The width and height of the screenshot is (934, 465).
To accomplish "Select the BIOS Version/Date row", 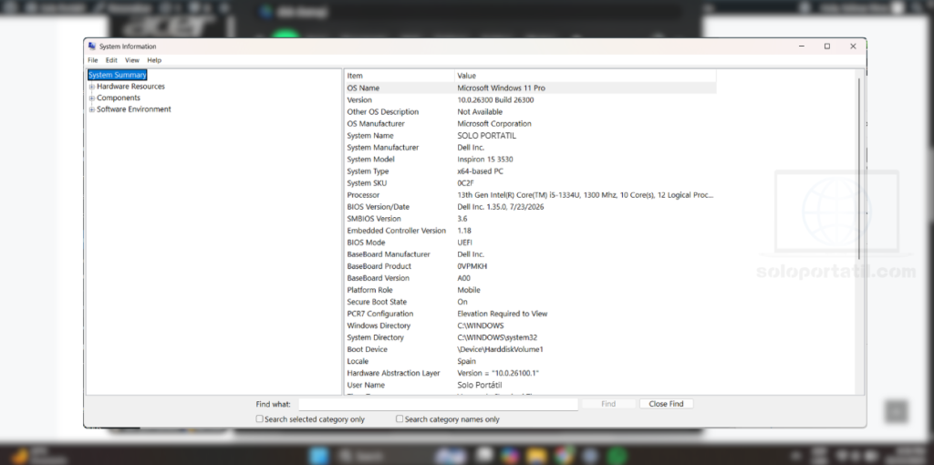I will tap(530, 207).
